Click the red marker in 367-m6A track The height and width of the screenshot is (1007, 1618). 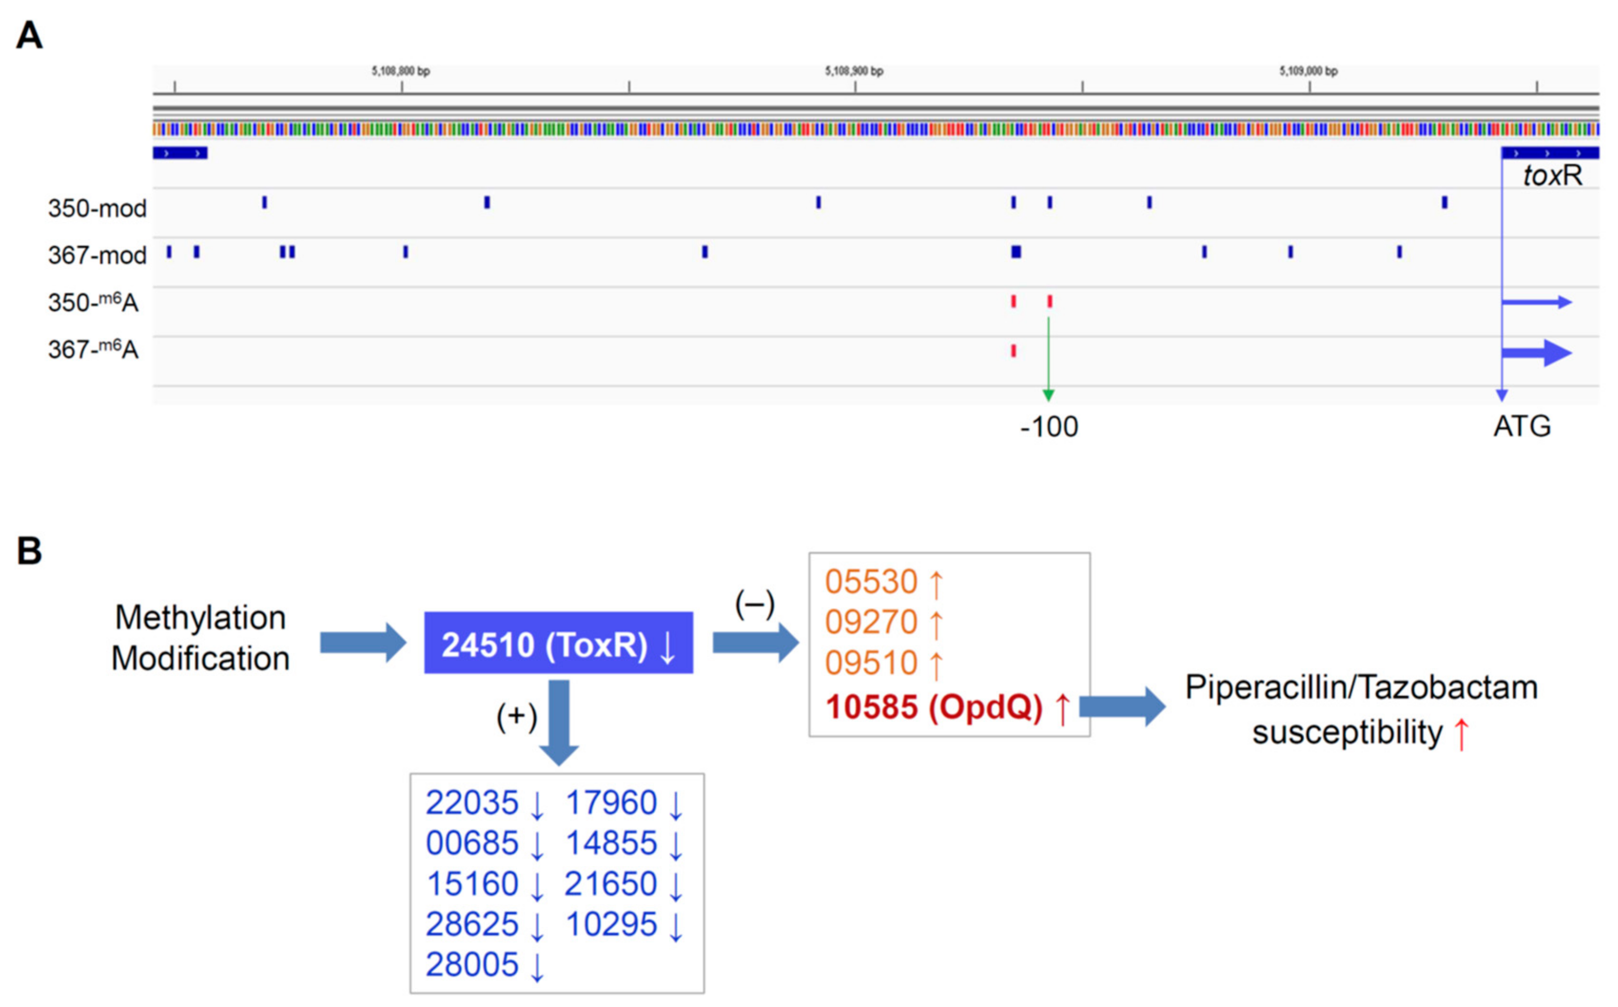(x=1013, y=351)
